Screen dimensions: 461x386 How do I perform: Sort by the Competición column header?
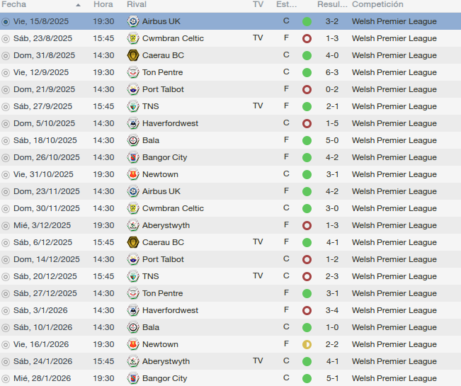click(377, 4)
